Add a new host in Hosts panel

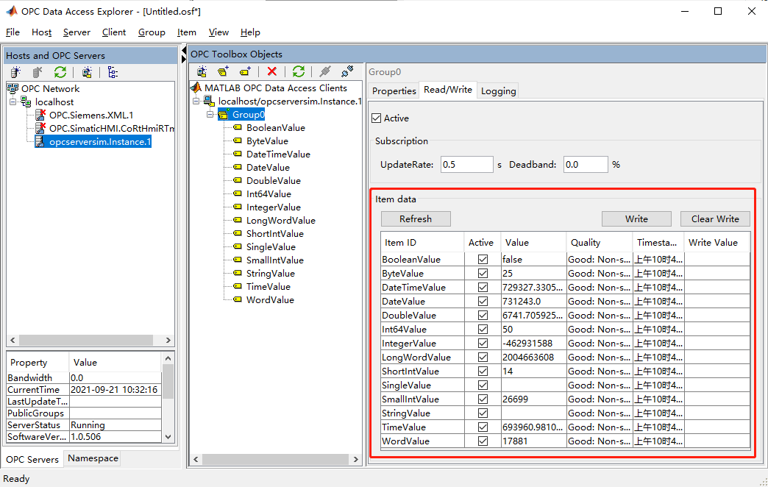pyautogui.click(x=15, y=72)
